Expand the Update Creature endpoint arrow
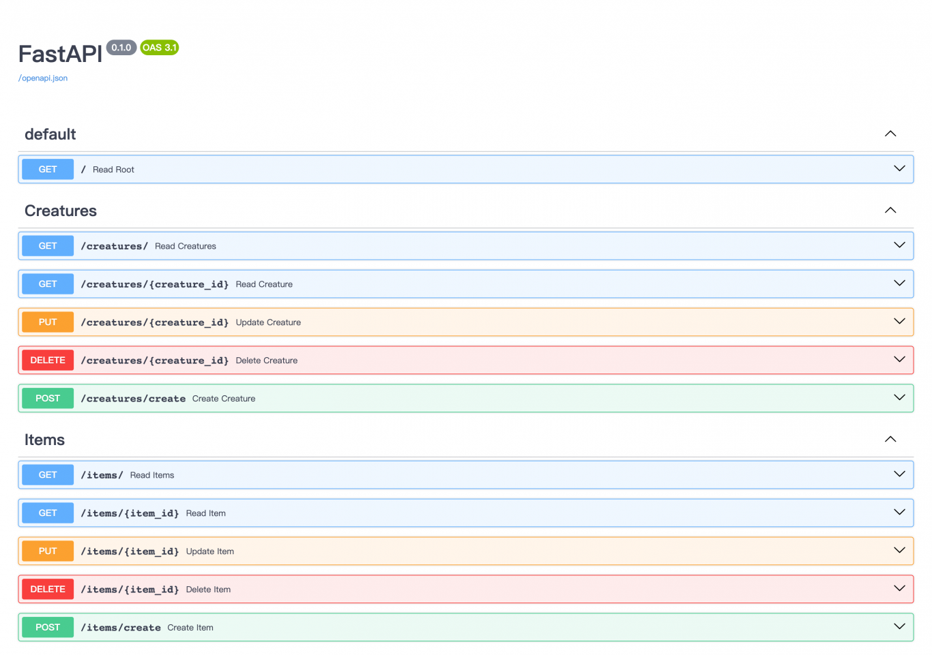 [899, 321]
